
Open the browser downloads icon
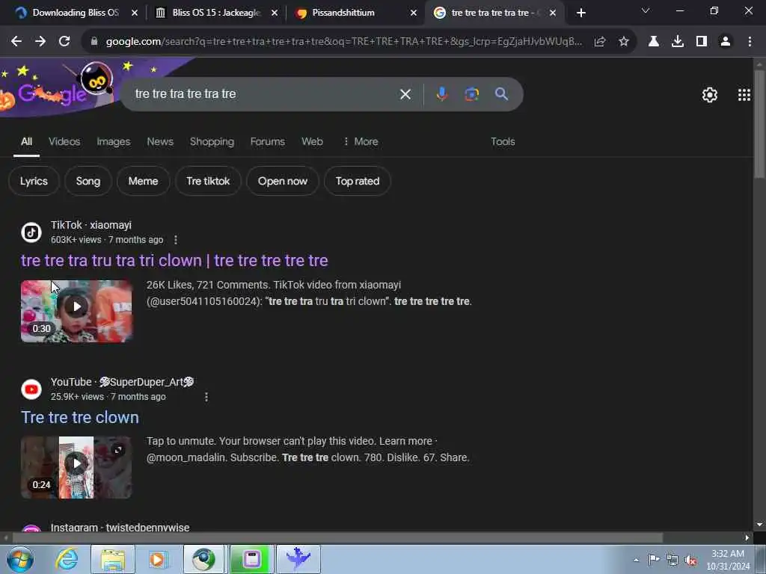678,42
